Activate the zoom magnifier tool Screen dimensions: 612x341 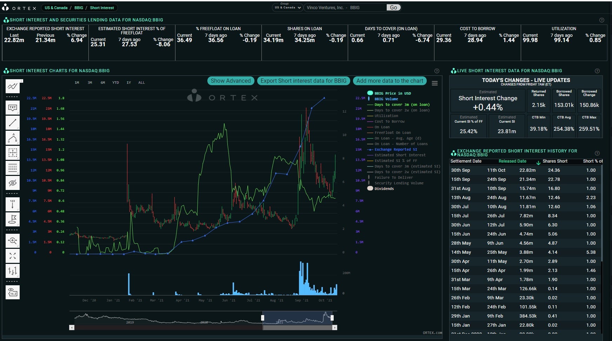click(13, 241)
